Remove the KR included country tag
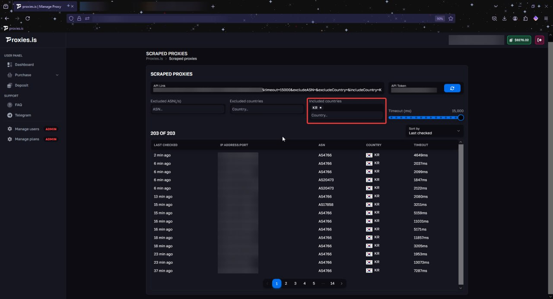 (321, 107)
